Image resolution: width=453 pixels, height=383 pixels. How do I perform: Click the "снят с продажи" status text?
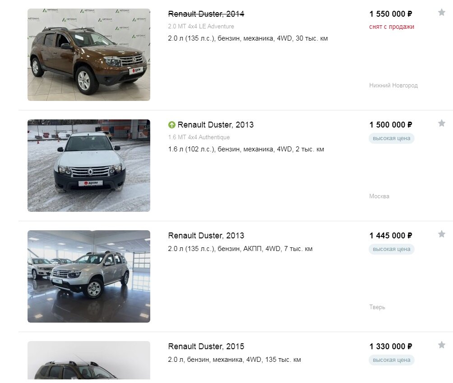pyautogui.click(x=392, y=27)
